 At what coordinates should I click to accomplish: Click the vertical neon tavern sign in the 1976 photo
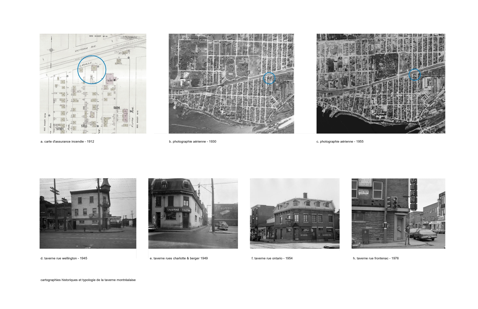(413, 194)
